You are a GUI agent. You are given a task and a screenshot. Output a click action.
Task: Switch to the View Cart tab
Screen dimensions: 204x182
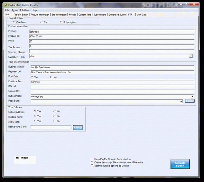141,15
